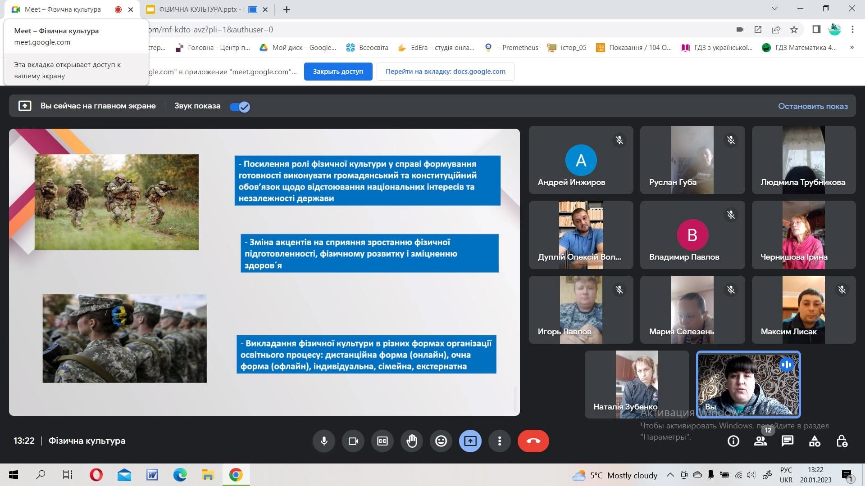Open Windows taskbar search
Screen dimensions: 865x486
point(41,475)
